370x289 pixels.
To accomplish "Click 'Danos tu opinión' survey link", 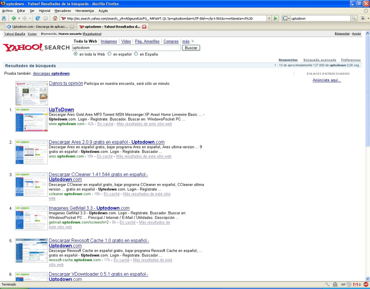I will (66, 83).
